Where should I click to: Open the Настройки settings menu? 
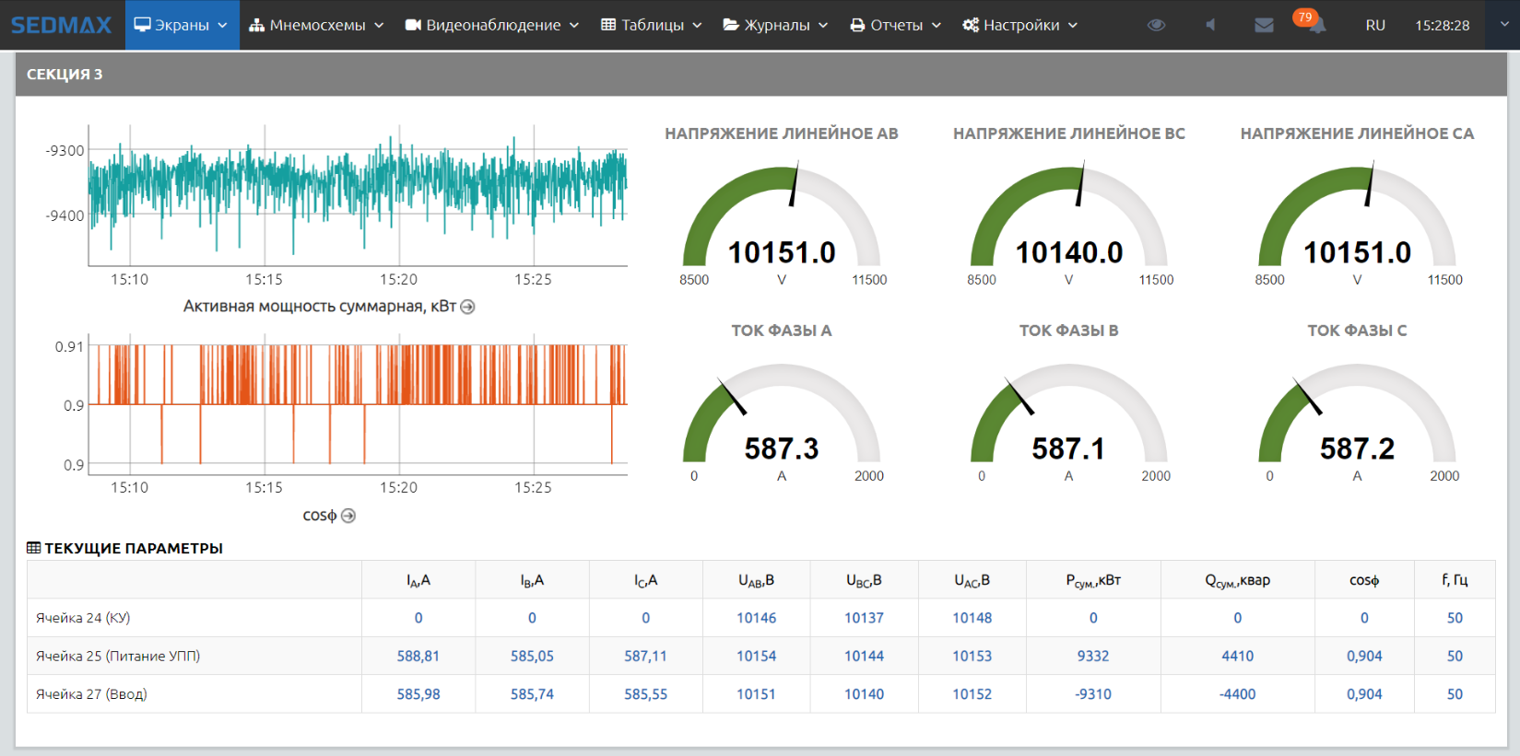click(x=1019, y=25)
